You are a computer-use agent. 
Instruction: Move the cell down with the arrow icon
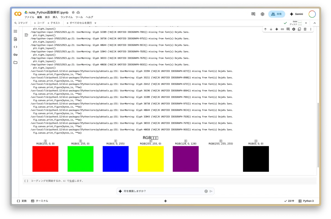pos(271,29)
